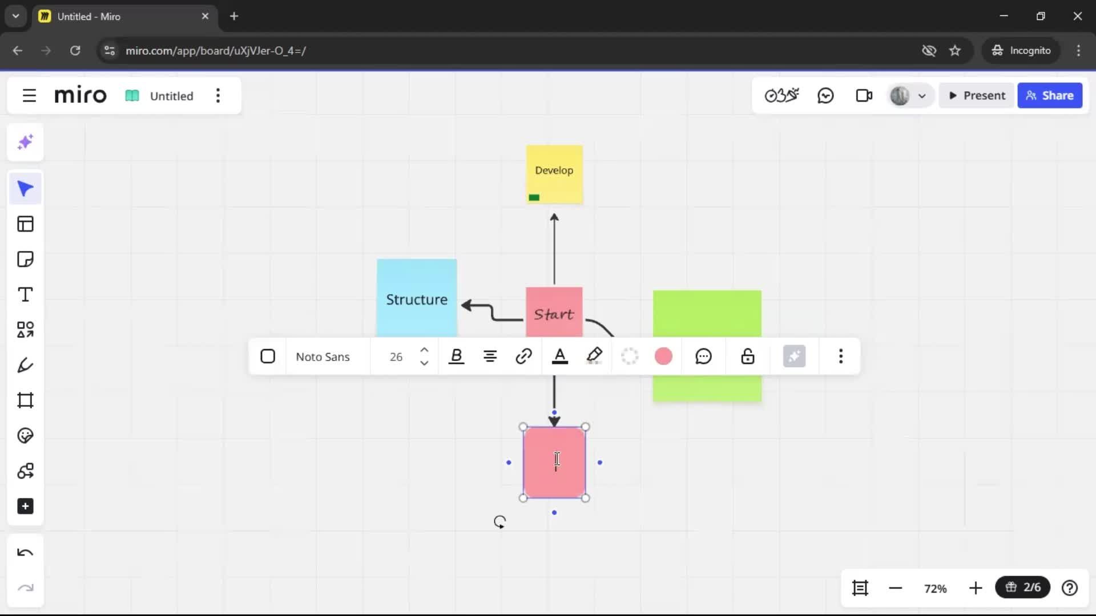Expand the collaborators dropdown arrow
Screen dimensions: 1096x616
point(922,96)
